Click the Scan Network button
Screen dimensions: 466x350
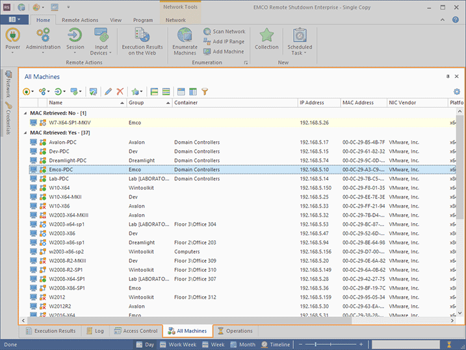[x=224, y=31]
